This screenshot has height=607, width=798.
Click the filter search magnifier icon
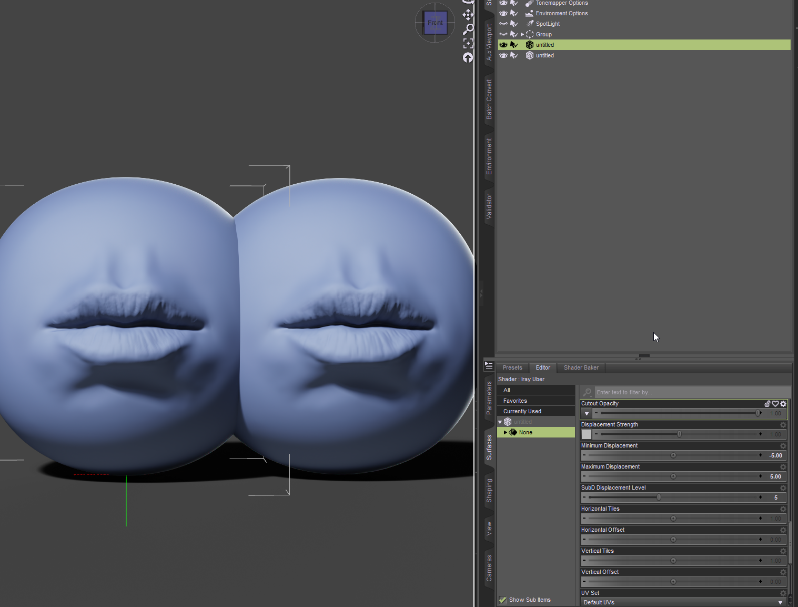(588, 392)
